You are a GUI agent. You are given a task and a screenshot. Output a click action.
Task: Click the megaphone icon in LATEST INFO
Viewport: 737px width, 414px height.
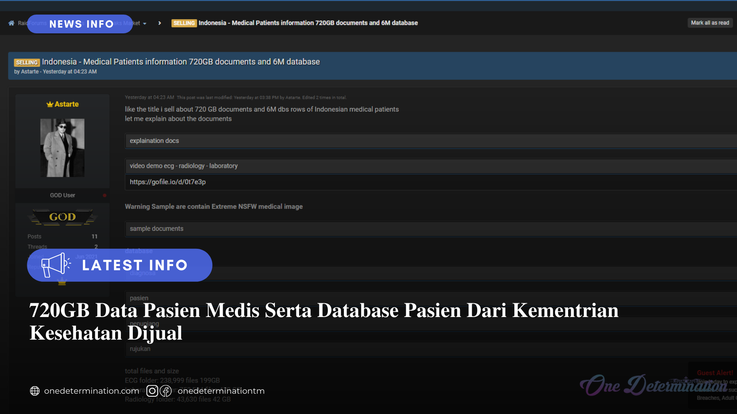56,265
